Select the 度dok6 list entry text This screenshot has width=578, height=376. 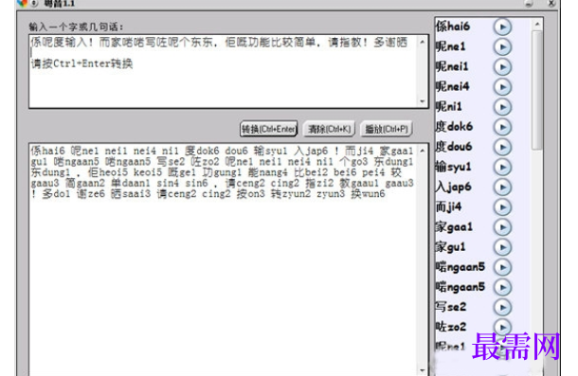coord(454,127)
